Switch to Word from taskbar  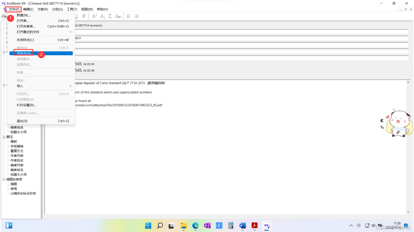point(243,226)
